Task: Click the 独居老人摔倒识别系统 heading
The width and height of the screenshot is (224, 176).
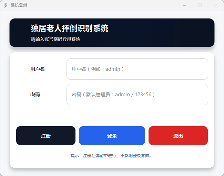Action: [x=70, y=28]
